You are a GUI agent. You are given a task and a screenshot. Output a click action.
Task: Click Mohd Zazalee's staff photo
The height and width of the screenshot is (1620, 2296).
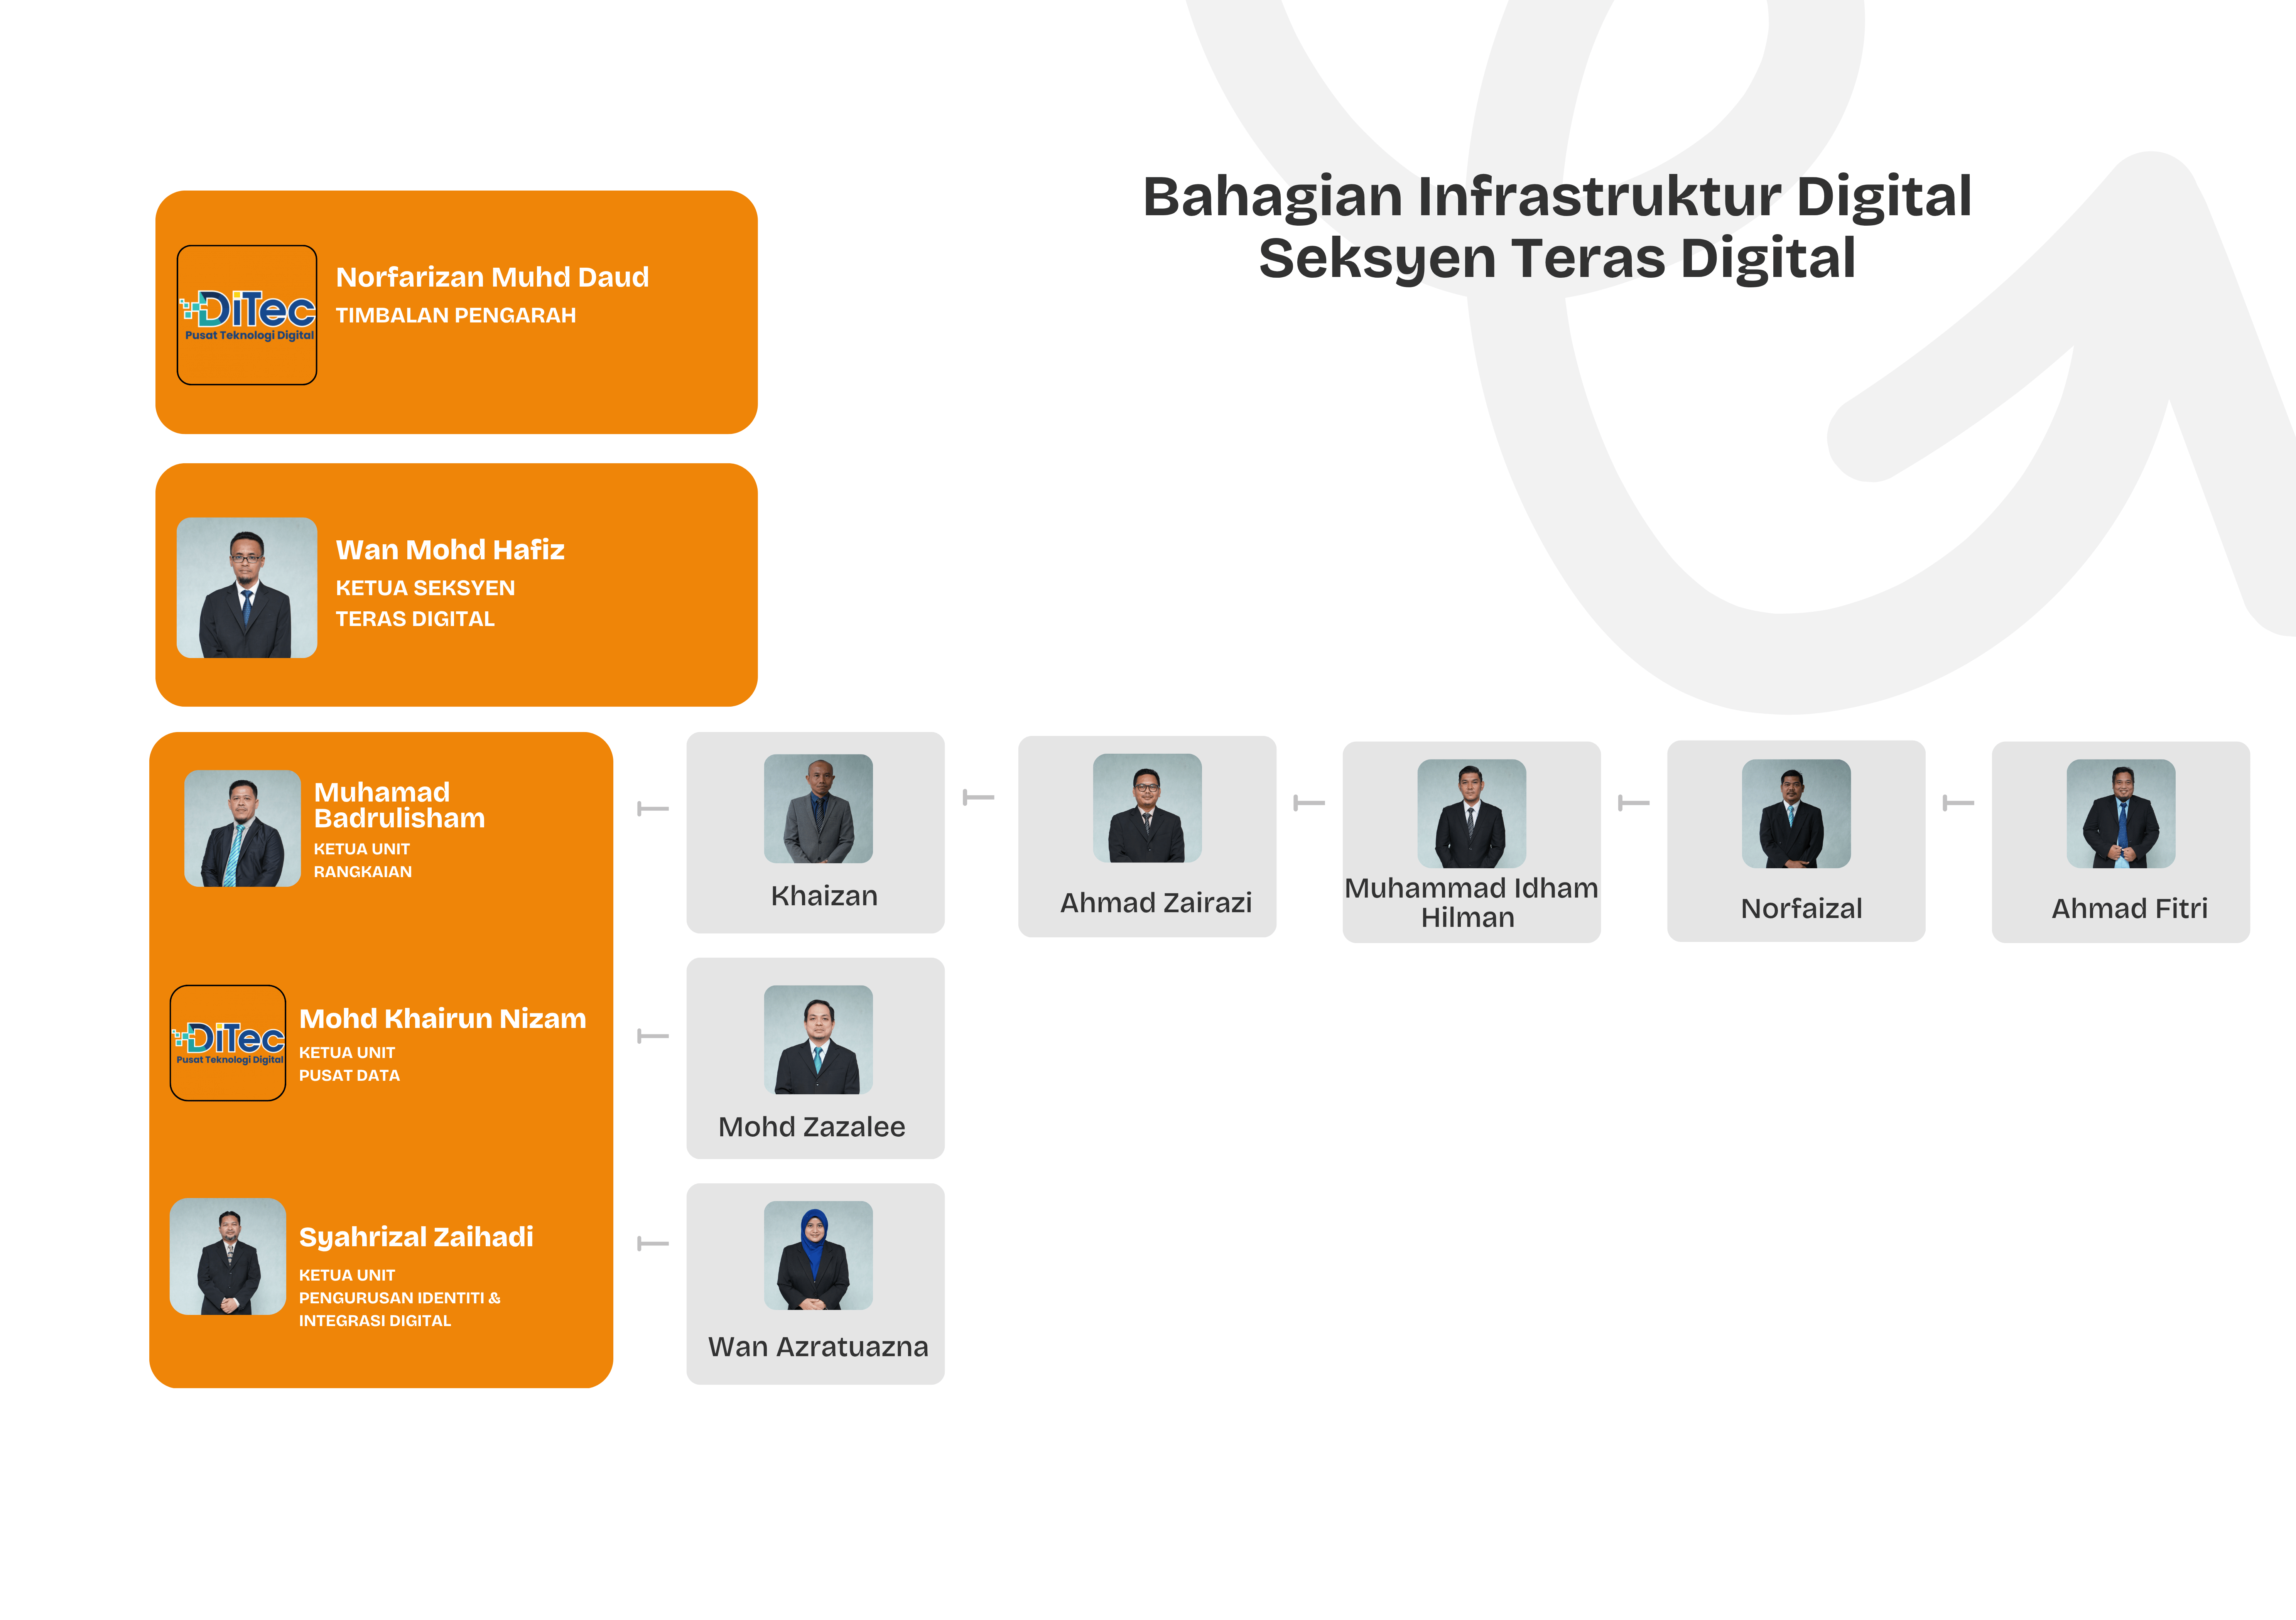(818, 1039)
